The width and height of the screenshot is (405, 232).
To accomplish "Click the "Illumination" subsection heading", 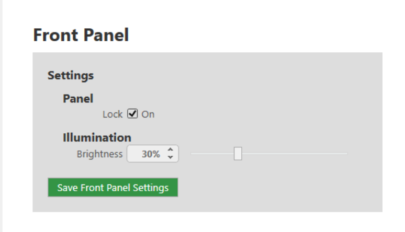I will pos(97,138).
